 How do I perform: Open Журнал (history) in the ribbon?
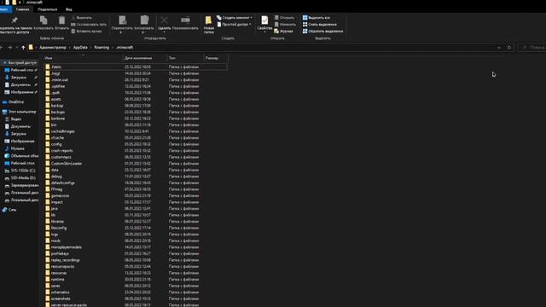[283, 31]
